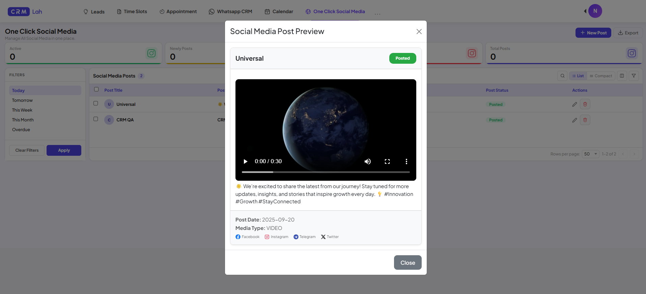Collapse arrow next to user avatar

(x=585, y=11)
